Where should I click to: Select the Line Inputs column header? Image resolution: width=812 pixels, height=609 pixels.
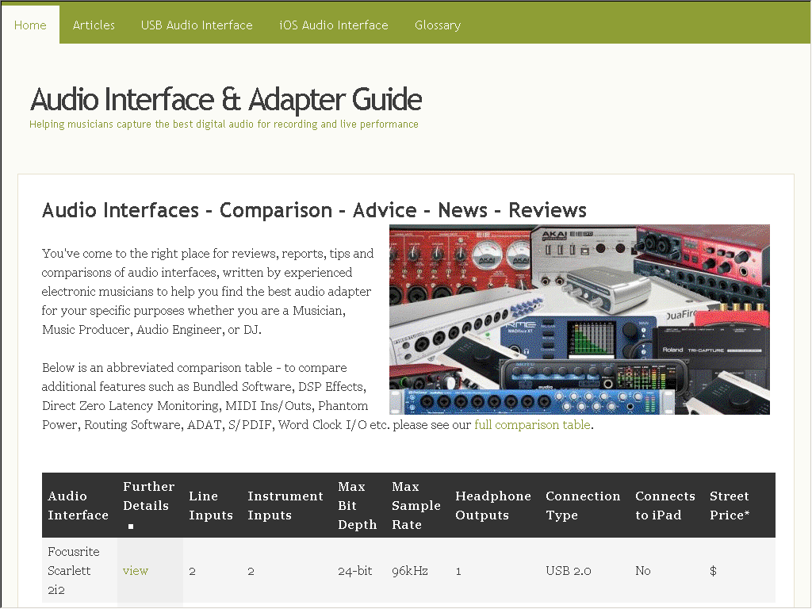pos(211,505)
